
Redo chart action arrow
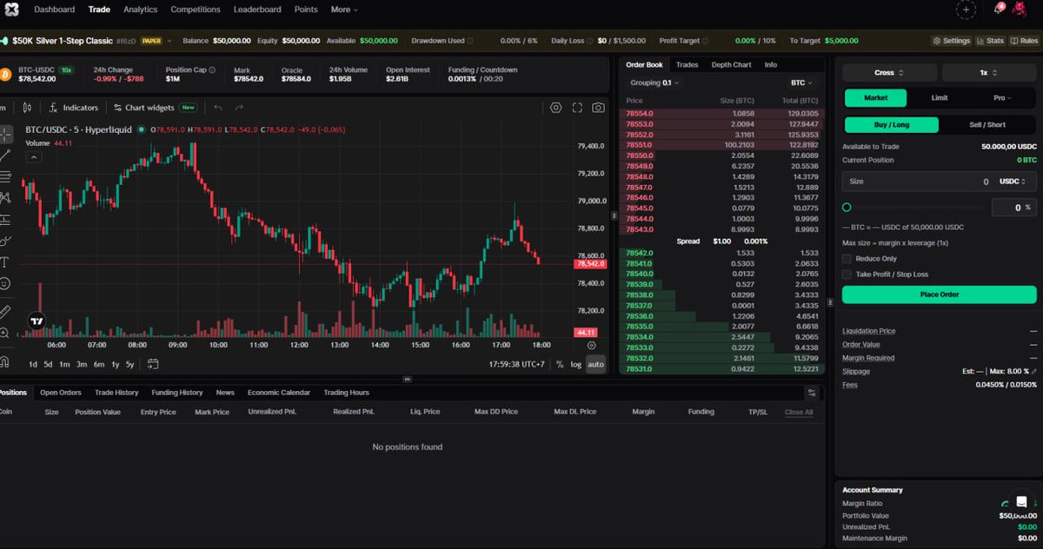point(239,108)
